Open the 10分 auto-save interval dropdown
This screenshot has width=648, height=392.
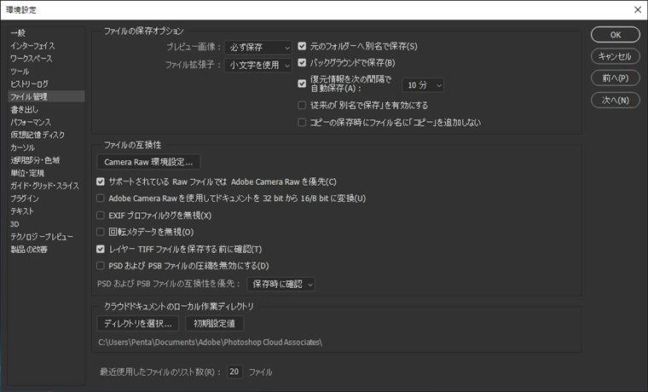pos(423,85)
